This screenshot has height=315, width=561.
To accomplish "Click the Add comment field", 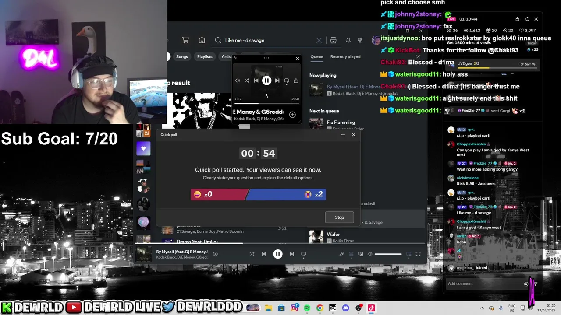I will [484, 284].
